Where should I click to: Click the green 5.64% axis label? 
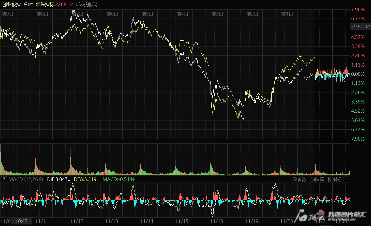pyautogui.click(x=358, y=120)
